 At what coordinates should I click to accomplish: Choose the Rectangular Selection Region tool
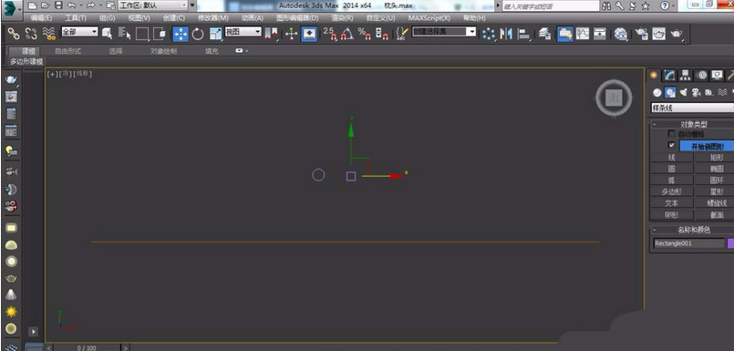click(x=142, y=34)
